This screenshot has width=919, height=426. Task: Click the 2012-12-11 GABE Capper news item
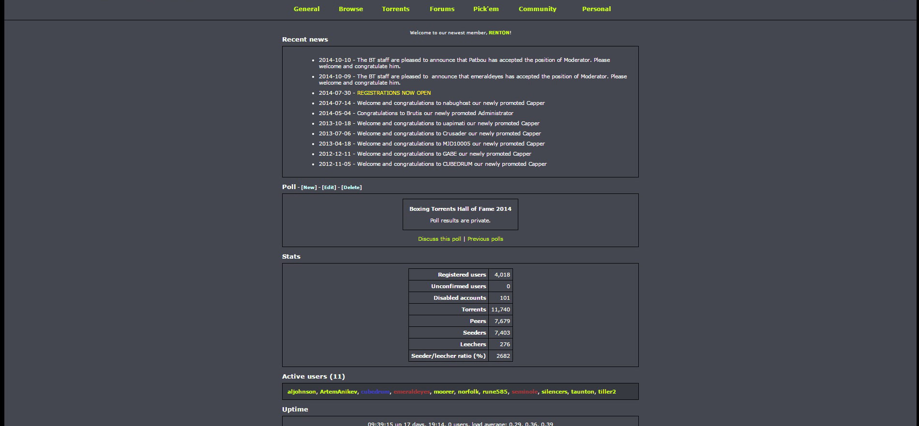click(x=425, y=154)
